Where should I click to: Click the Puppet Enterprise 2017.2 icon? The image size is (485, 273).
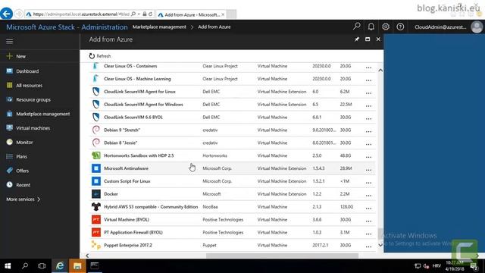(x=96, y=245)
